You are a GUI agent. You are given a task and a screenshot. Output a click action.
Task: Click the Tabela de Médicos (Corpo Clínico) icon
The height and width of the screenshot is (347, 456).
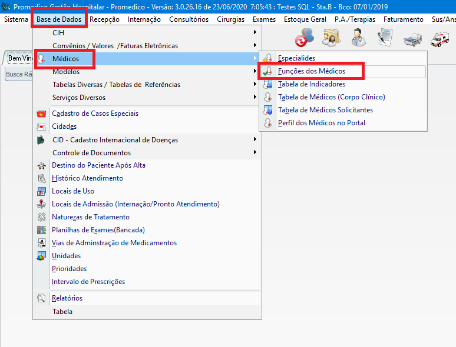tap(267, 97)
